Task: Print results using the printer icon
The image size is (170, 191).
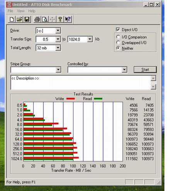Action: pos(37,19)
